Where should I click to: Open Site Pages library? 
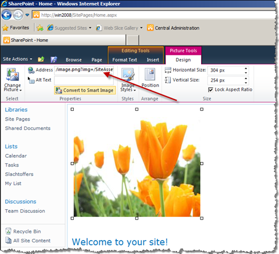click(17, 119)
